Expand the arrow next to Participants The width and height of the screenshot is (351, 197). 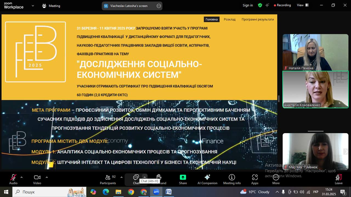tap(121, 177)
